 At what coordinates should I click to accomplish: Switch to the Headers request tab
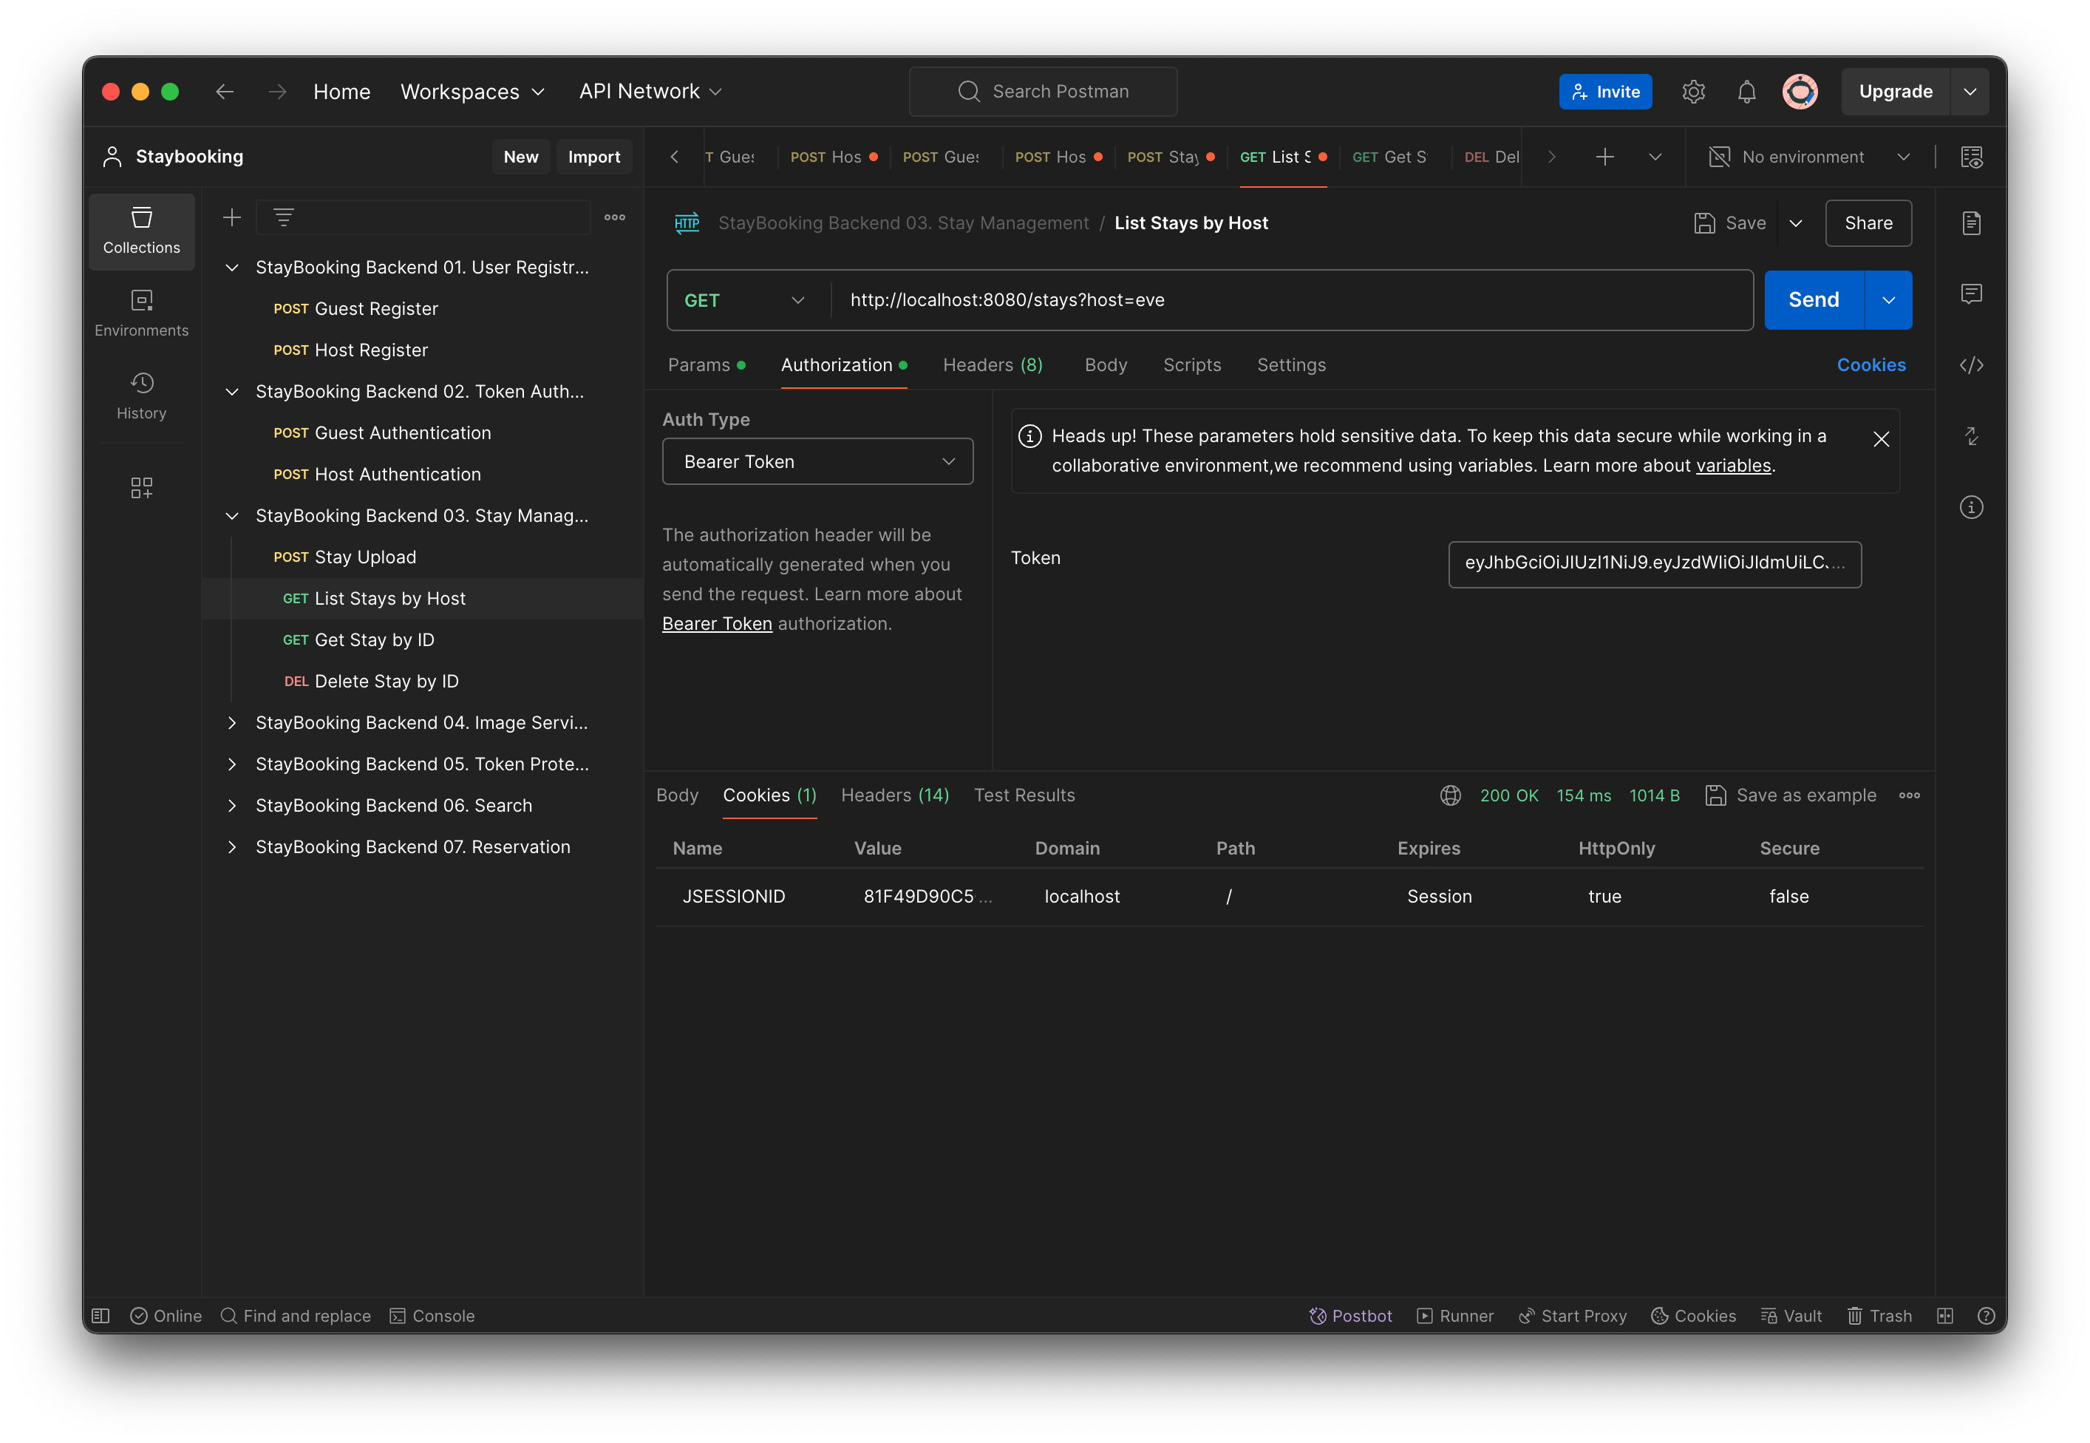tap(992, 365)
